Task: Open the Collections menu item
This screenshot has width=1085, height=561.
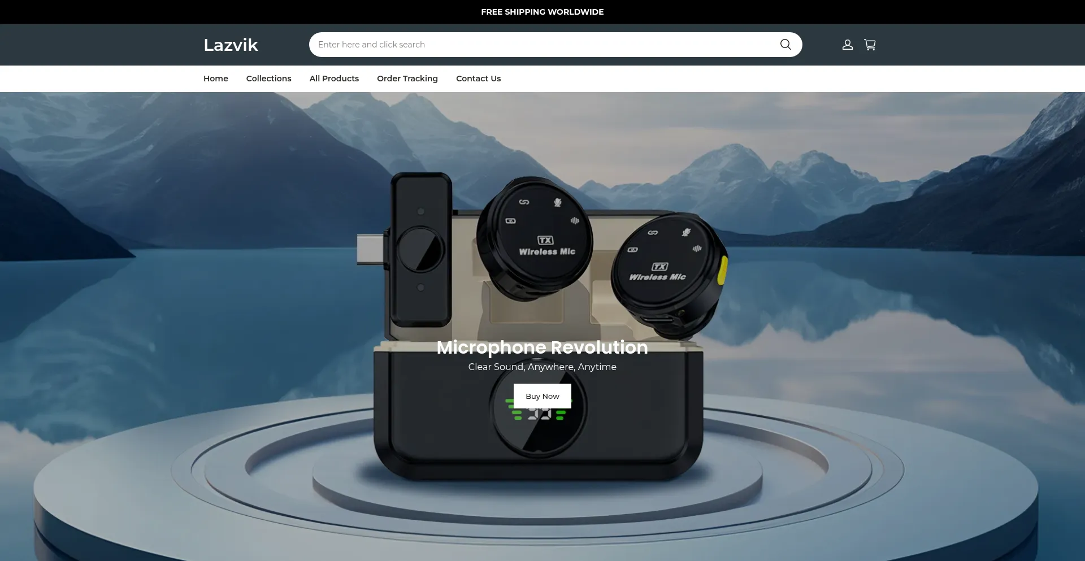Action: point(269,79)
